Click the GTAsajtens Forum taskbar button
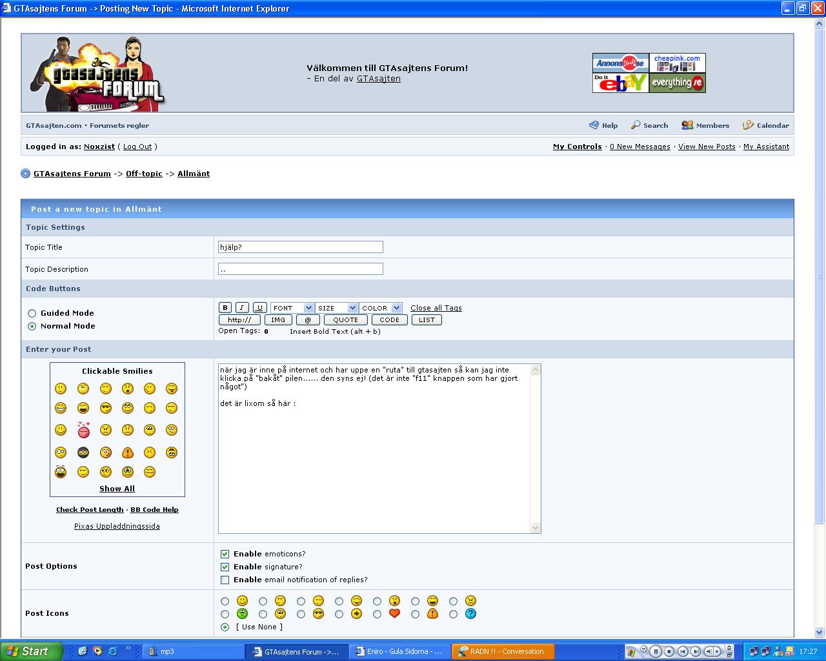This screenshot has width=826, height=661. [x=296, y=651]
